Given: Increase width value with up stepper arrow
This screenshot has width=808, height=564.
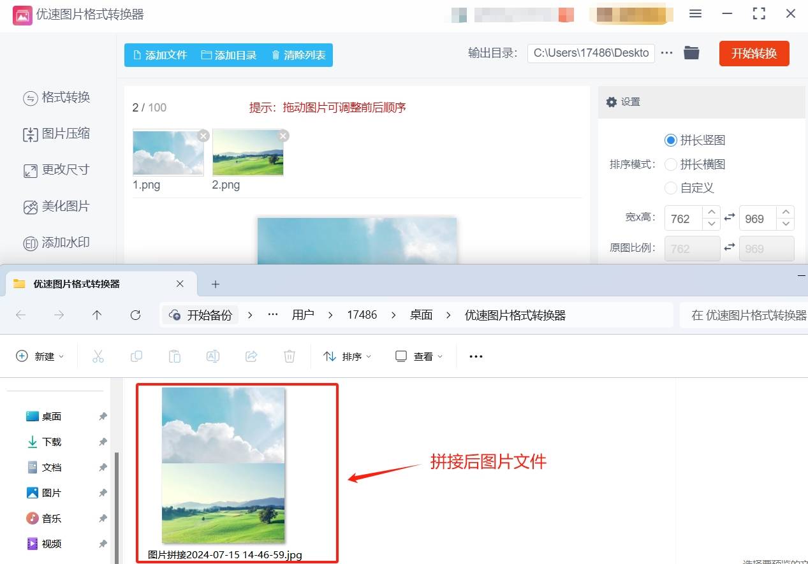Looking at the screenshot, I should pos(712,212).
